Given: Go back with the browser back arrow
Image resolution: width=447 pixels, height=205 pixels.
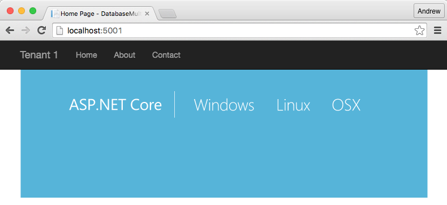Looking at the screenshot, I should tap(10, 30).
